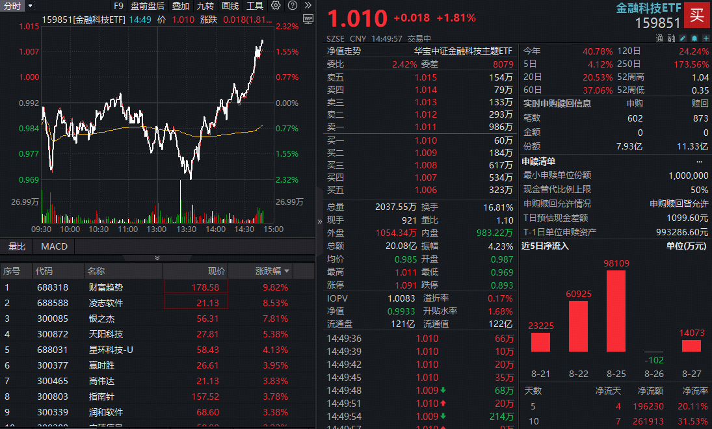Switch to the MACD tab

click(53, 247)
